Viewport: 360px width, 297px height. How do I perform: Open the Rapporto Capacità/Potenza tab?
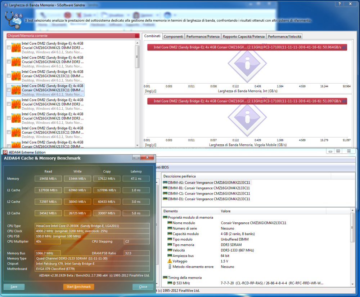244,36
